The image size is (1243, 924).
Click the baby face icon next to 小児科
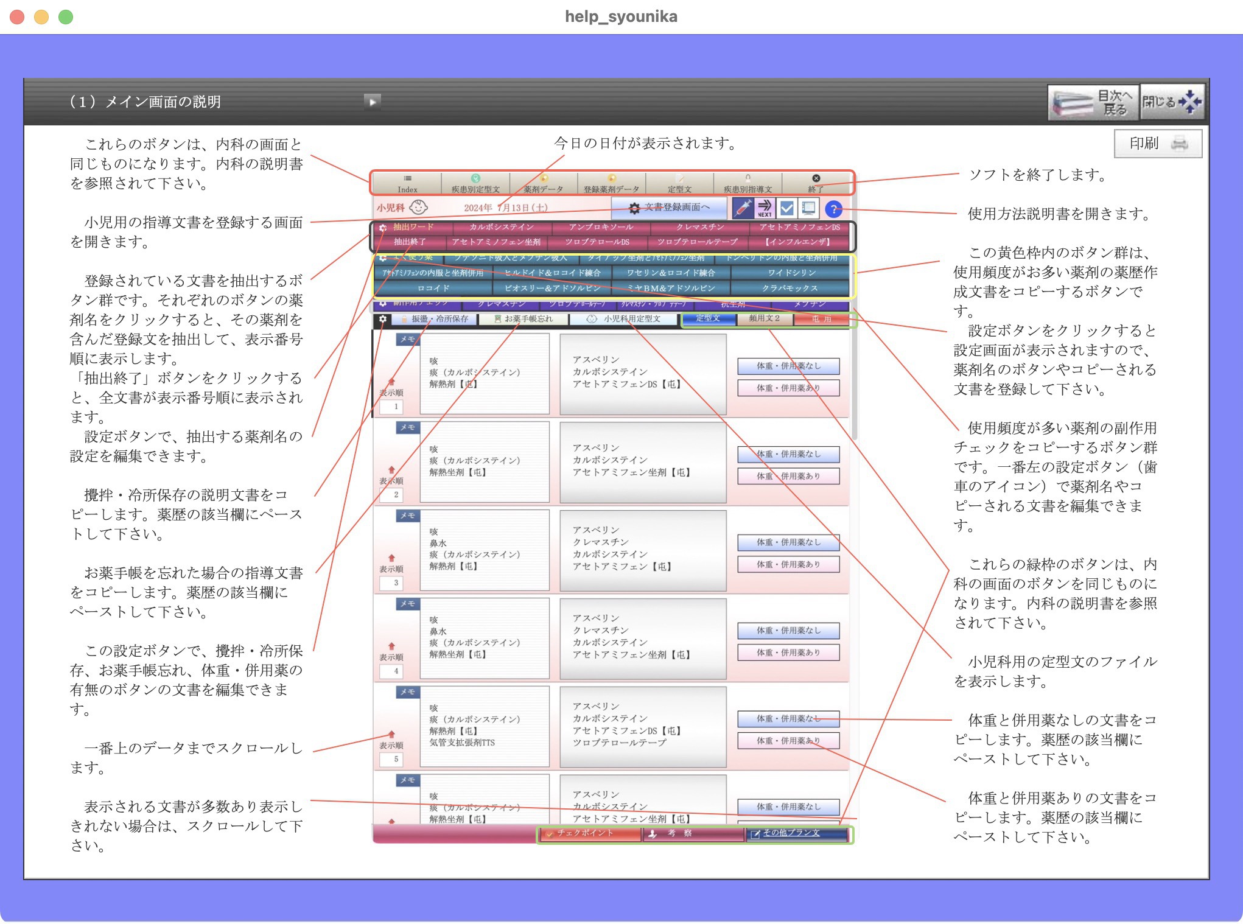point(419,208)
